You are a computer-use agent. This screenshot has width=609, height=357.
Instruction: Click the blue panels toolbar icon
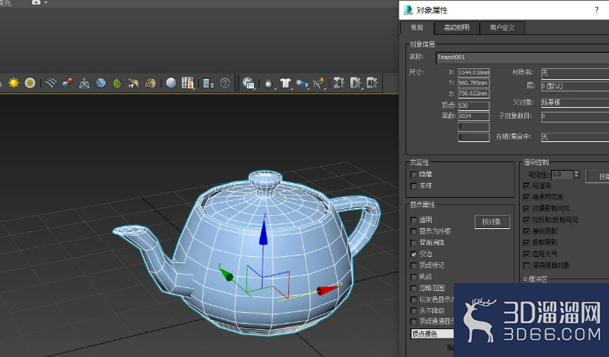pyautogui.click(x=208, y=83)
